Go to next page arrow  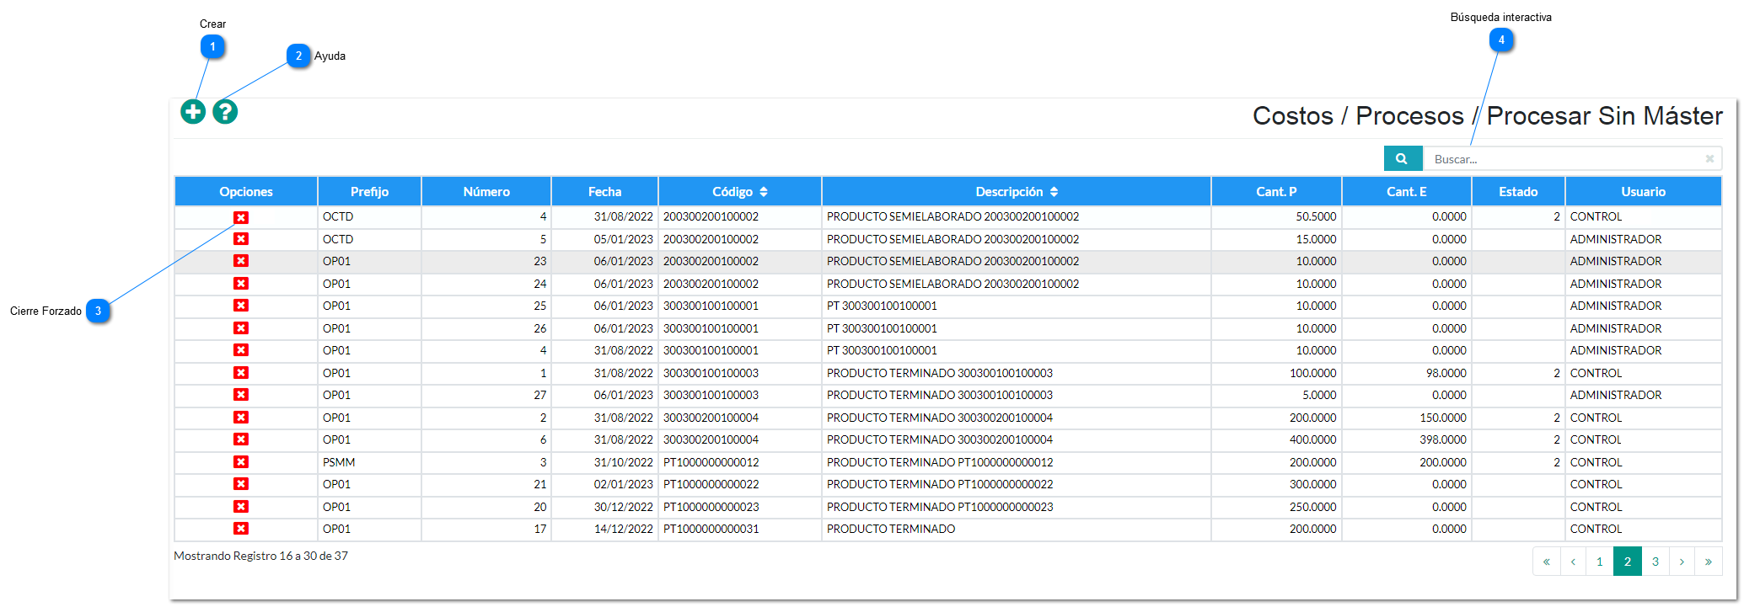[1682, 562]
